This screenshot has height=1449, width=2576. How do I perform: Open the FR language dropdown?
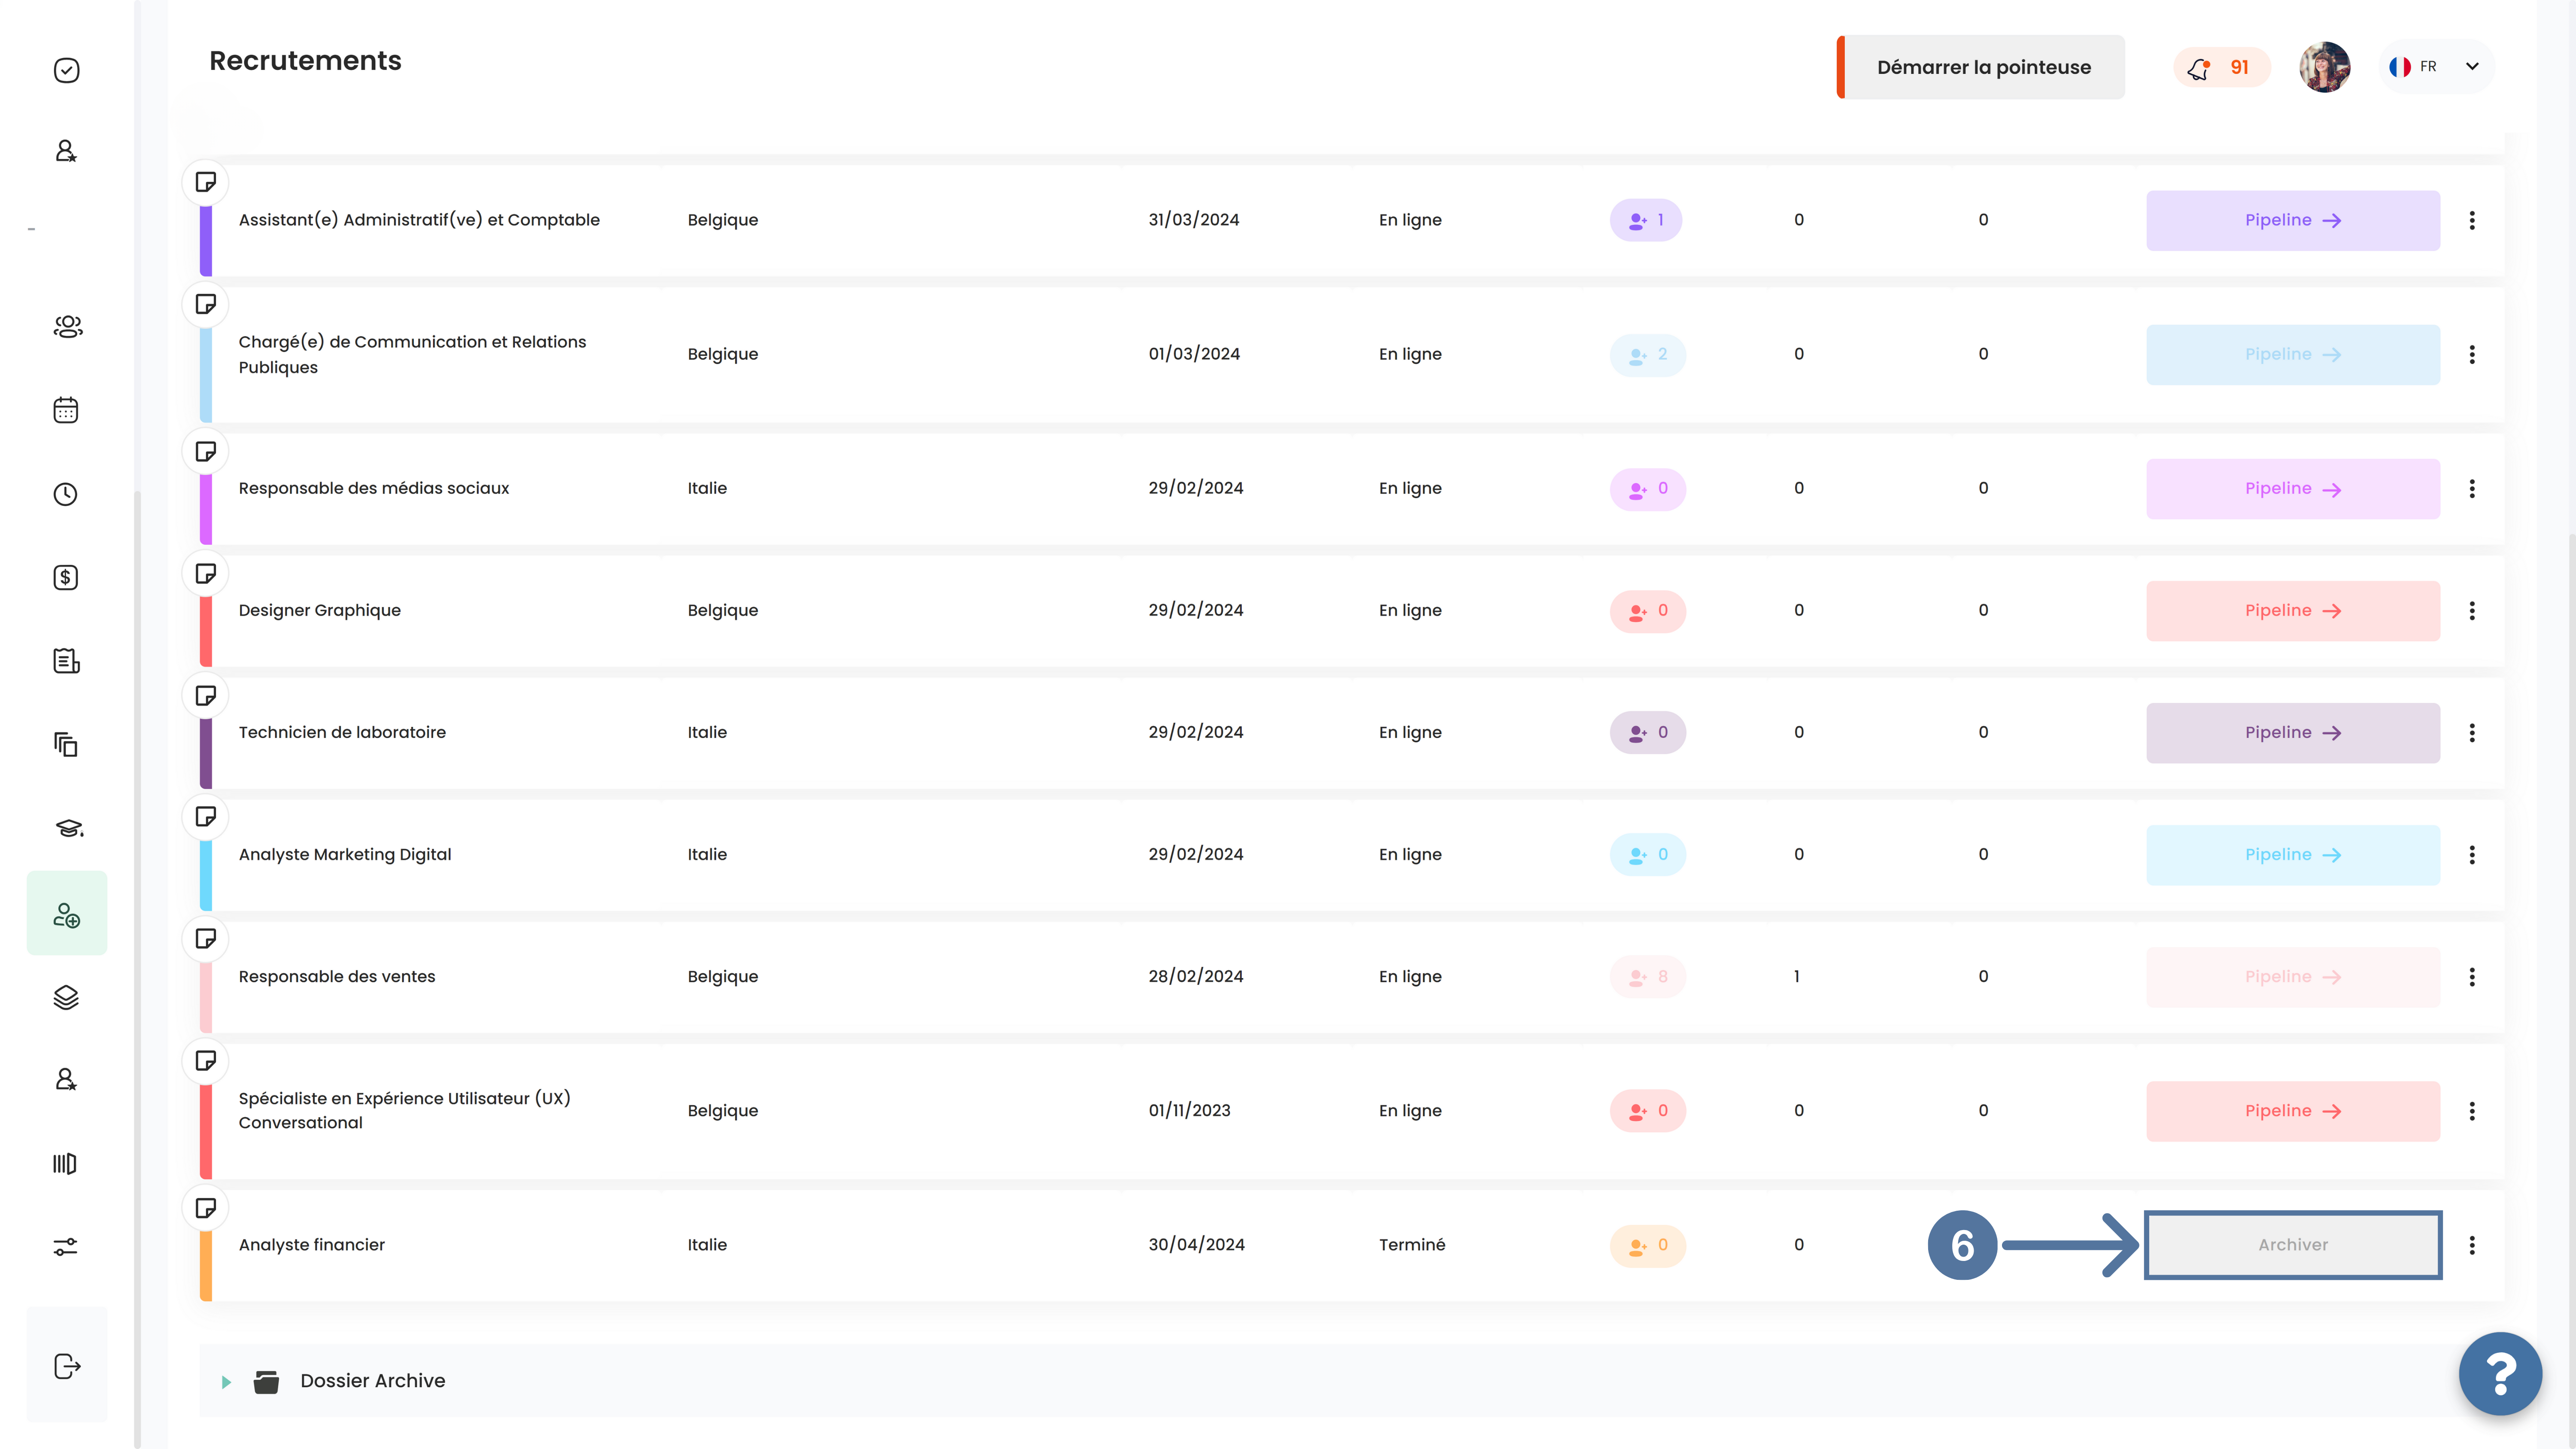point(2436,66)
